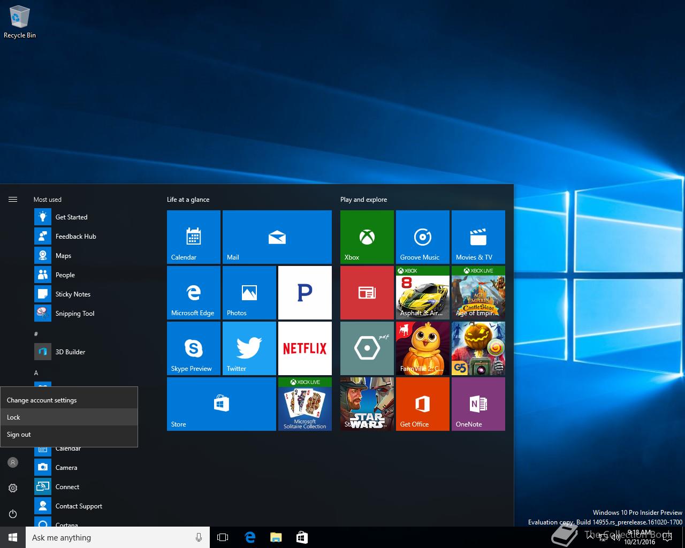Viewport: 685px width, 548px height.
Task: Open the G5 pumpkin game tile
Action: [x=478, y=348]
